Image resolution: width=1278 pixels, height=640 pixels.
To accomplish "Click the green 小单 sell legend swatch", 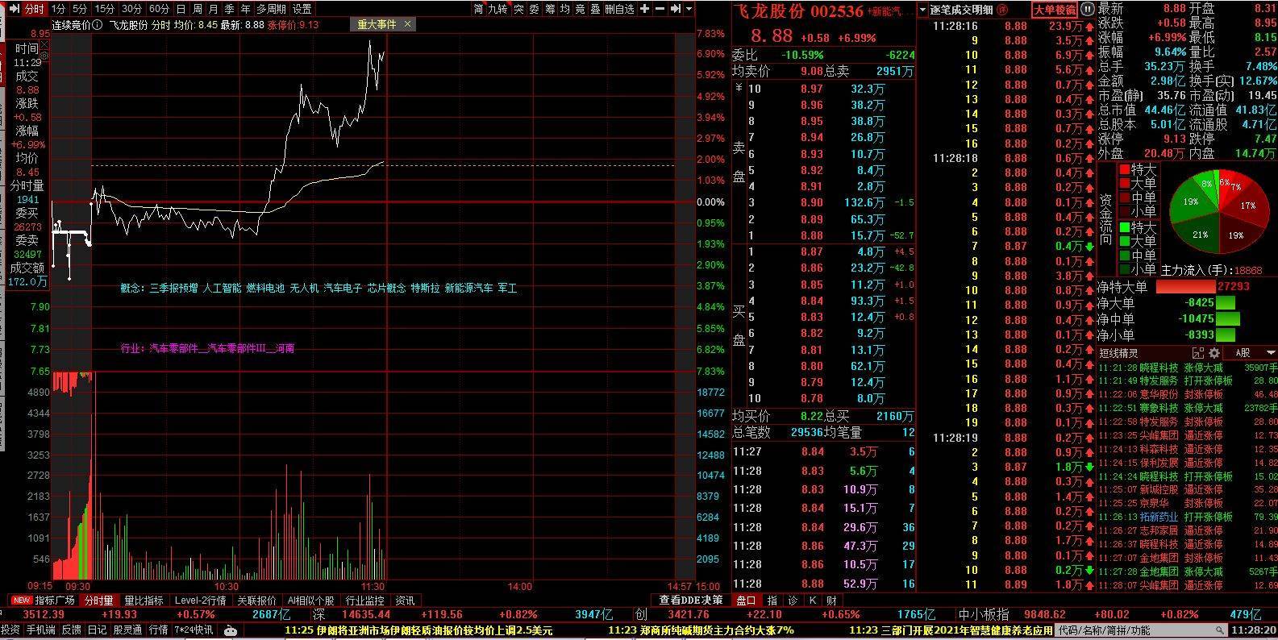I will tap(1124, 269).
